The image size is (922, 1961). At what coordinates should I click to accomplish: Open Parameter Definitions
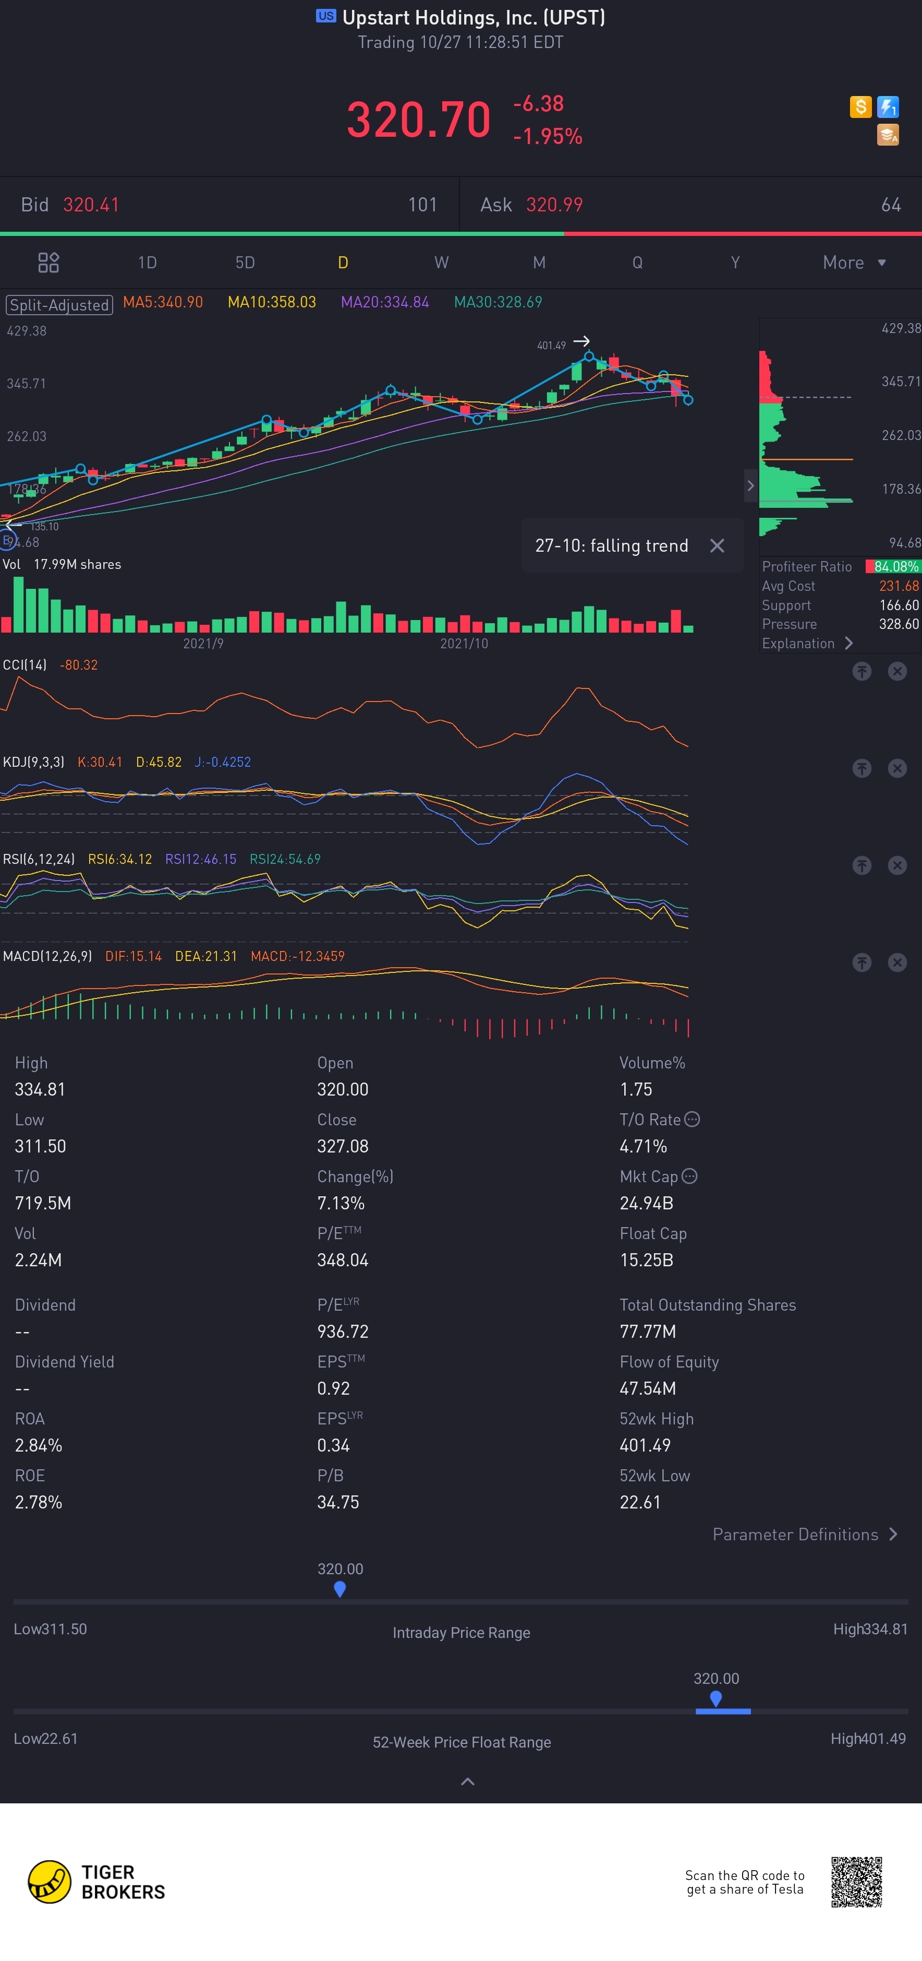click(x=806, y=1535)
